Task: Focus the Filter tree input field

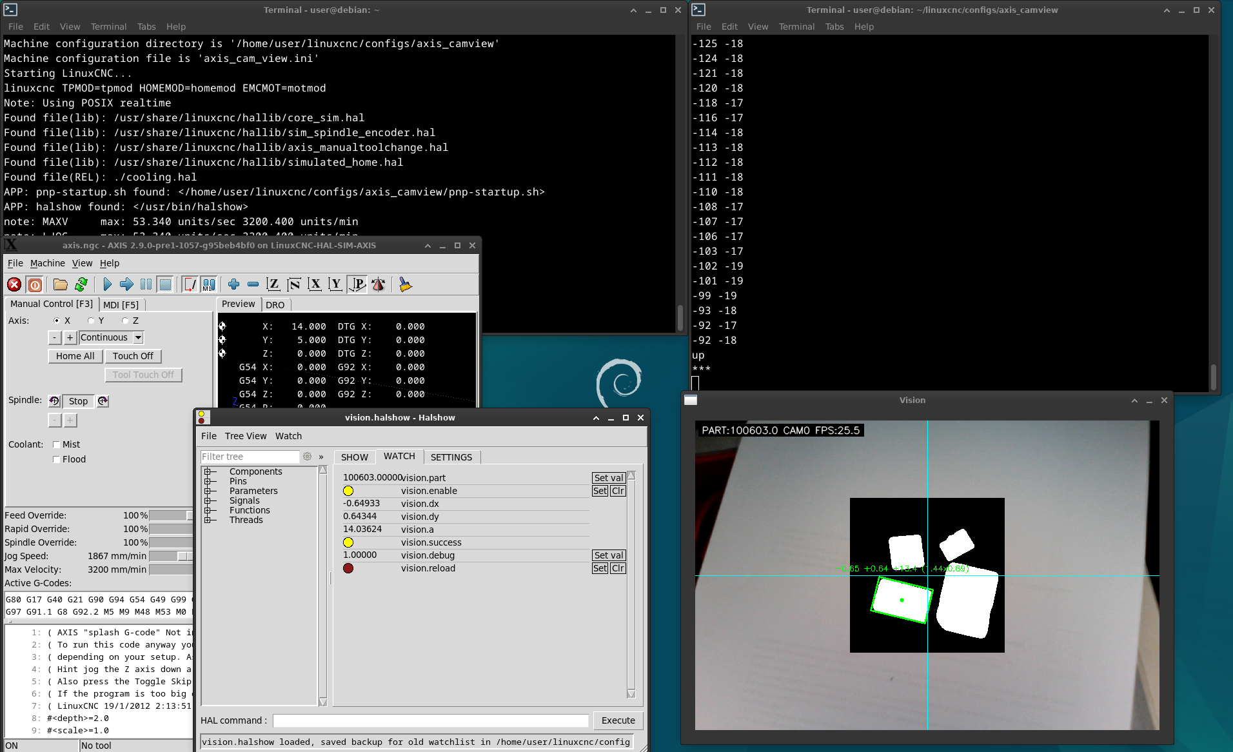Action: pyautogui.click(x=250, y=457)
